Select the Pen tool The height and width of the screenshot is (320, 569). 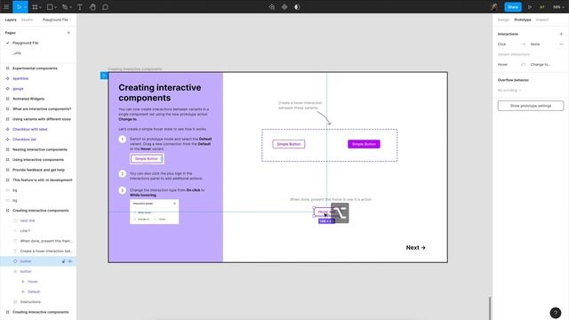click(x=65, y=7)
